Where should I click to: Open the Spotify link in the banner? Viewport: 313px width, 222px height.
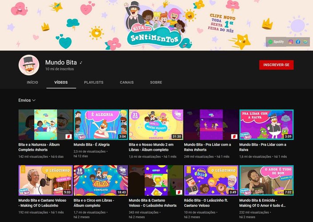(x=276, y=42)
